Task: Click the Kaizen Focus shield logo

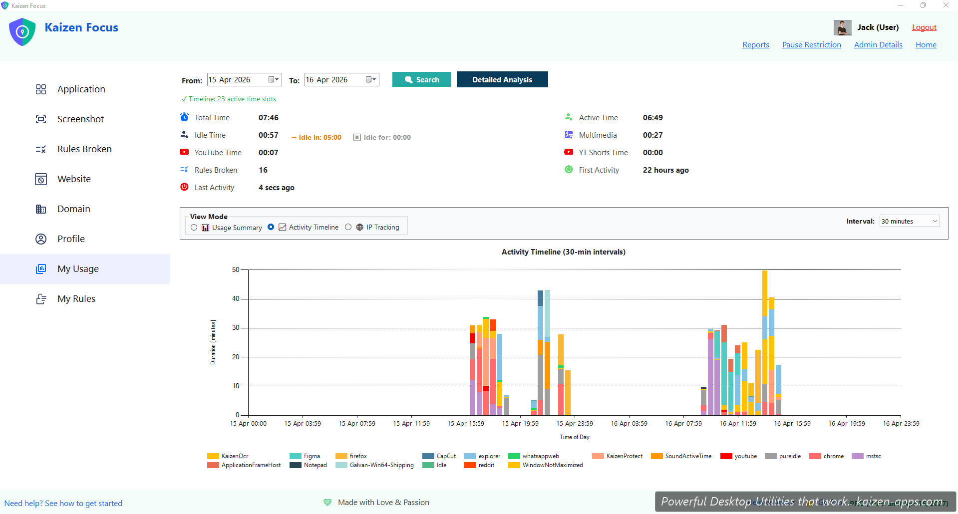Action: click(x=22, y=32)
